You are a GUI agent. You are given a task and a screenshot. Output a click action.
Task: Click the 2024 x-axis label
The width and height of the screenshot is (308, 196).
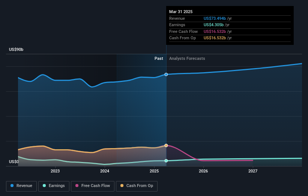coord(105,171)
